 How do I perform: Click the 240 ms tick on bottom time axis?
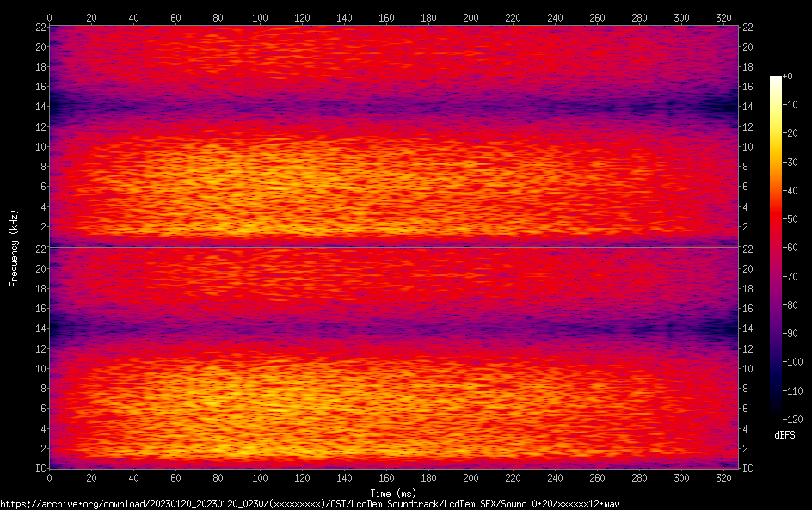pyautogui.click(x=555, y=476)
